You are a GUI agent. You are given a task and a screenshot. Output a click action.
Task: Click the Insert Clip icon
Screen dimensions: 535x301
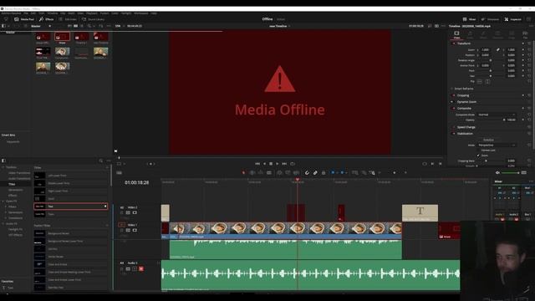click(x=279, y=173)
